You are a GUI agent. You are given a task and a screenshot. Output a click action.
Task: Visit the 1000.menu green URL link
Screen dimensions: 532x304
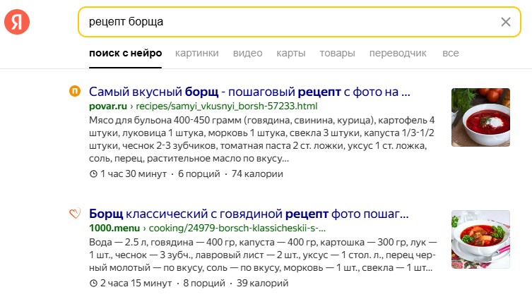208,228
